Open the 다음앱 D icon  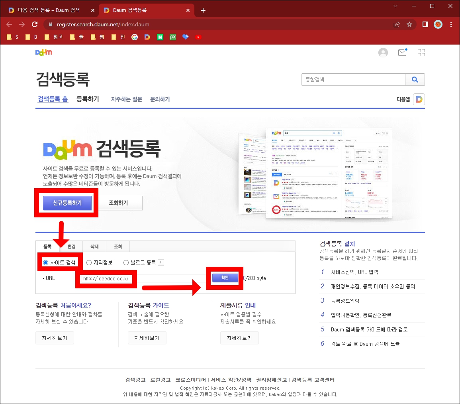click(x=419, y=99)
